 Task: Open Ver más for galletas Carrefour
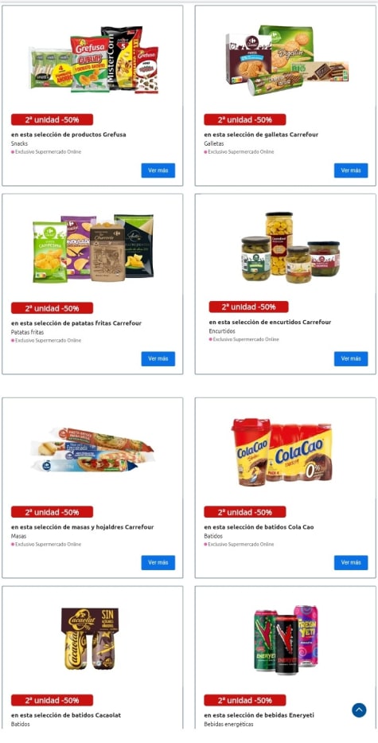tap(351, 170)
